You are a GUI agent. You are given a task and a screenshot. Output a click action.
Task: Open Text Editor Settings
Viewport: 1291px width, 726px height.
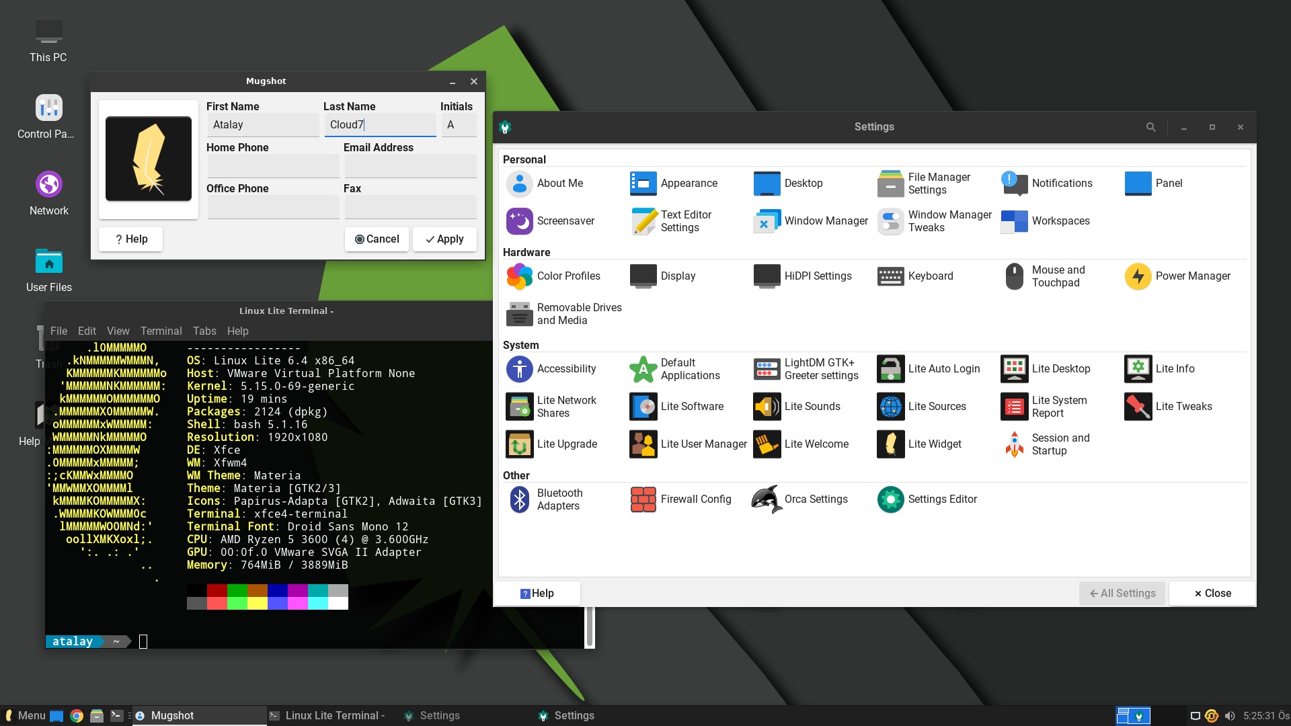(671, 221)
